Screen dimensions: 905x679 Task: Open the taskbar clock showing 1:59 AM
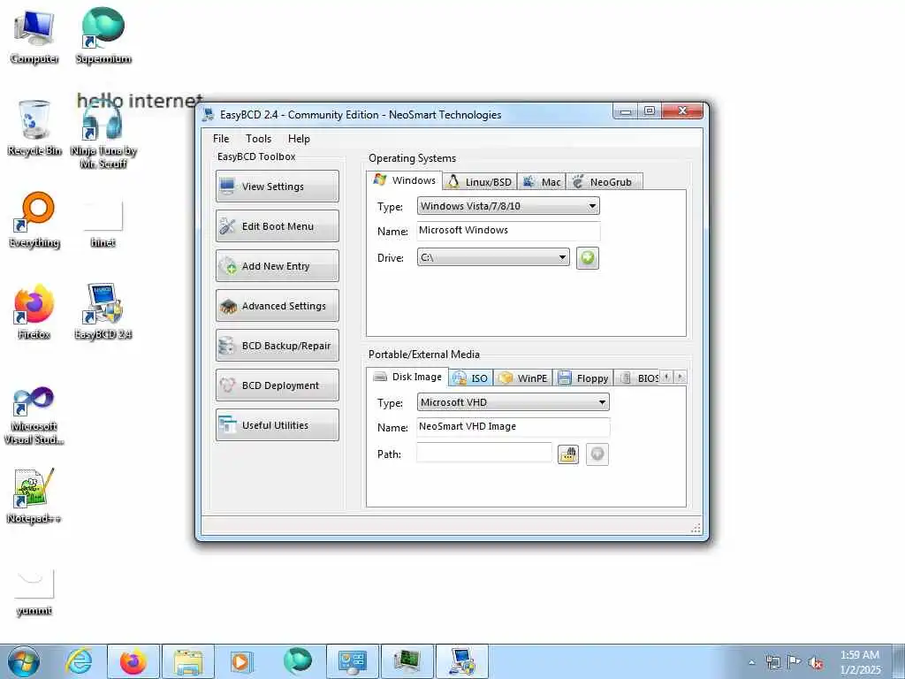pyautogui.click(x=860, y=662)
